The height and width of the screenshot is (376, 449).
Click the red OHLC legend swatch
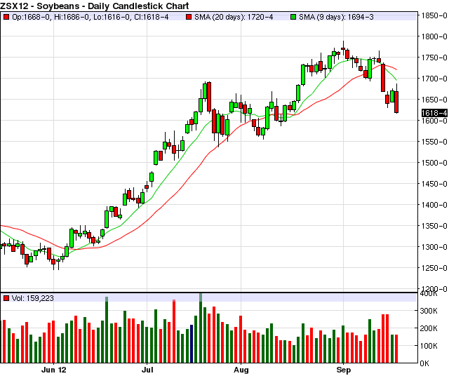[6, 17]
